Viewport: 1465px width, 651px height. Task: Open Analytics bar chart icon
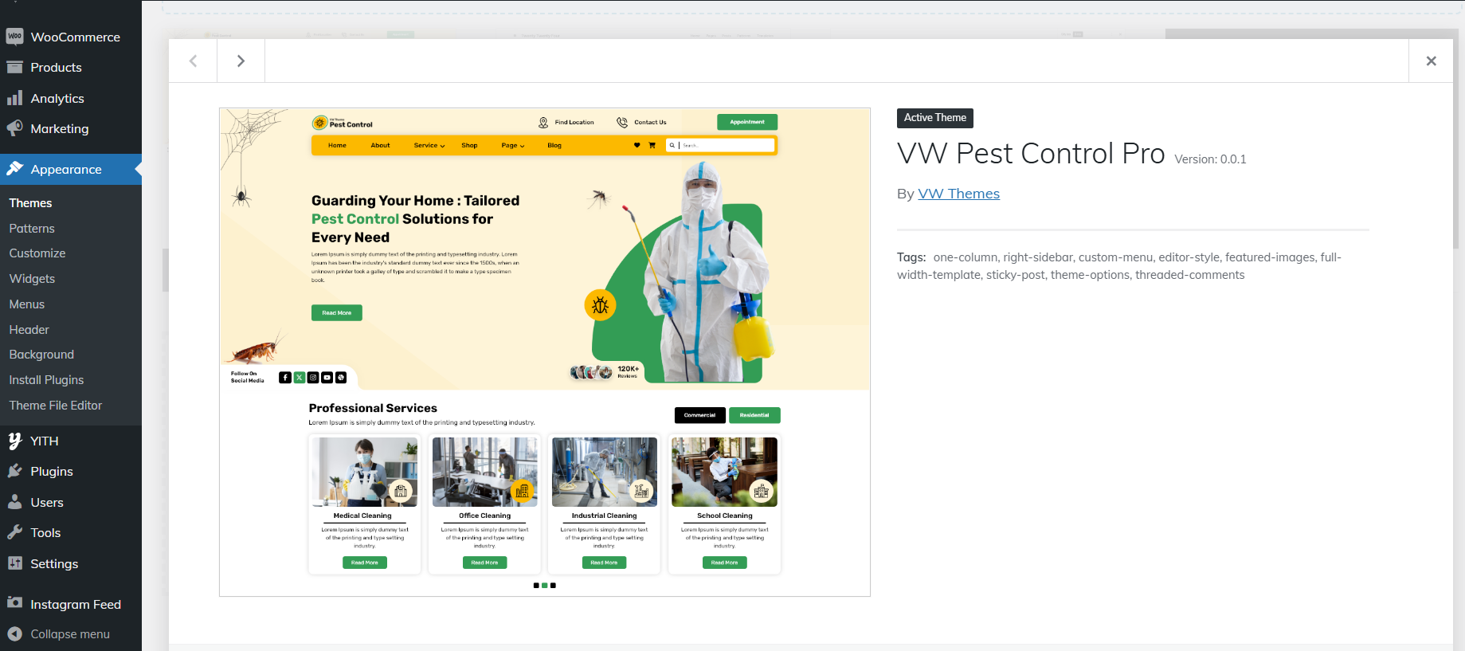[14, 98]
